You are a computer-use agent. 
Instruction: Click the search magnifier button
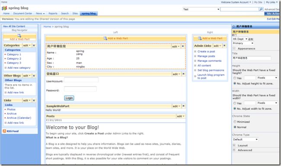coord(261,9)
